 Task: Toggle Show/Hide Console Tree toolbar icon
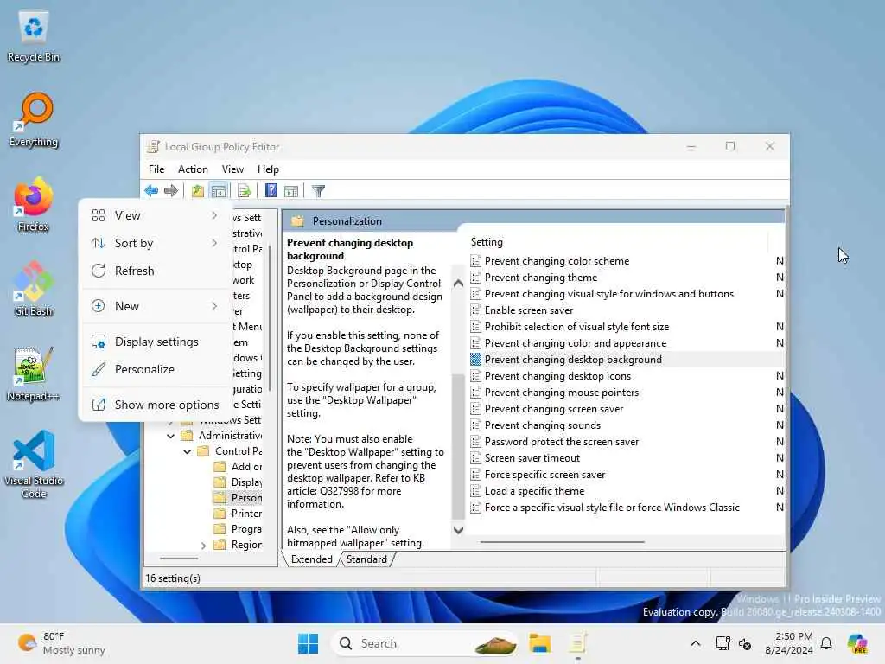(x=219, y=191)
